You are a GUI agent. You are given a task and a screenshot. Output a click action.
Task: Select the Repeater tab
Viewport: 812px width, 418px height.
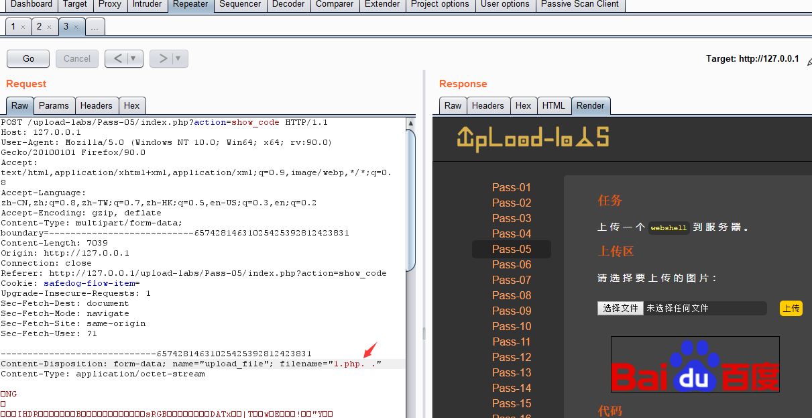point(191,5)
